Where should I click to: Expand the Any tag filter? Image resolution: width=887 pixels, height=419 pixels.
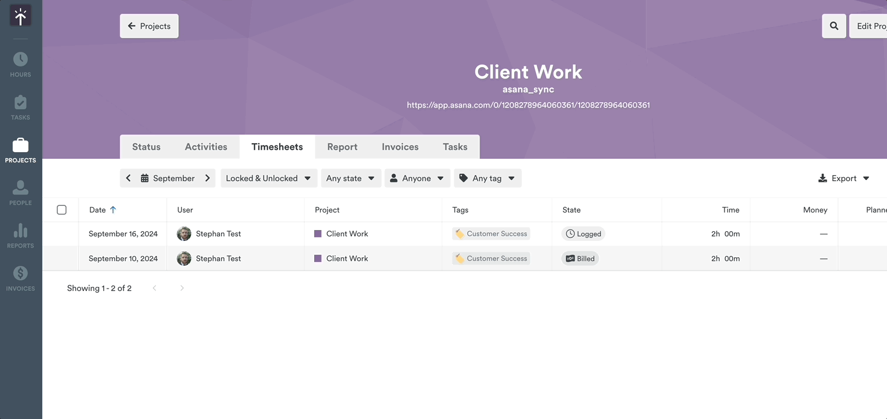[487, 178]
